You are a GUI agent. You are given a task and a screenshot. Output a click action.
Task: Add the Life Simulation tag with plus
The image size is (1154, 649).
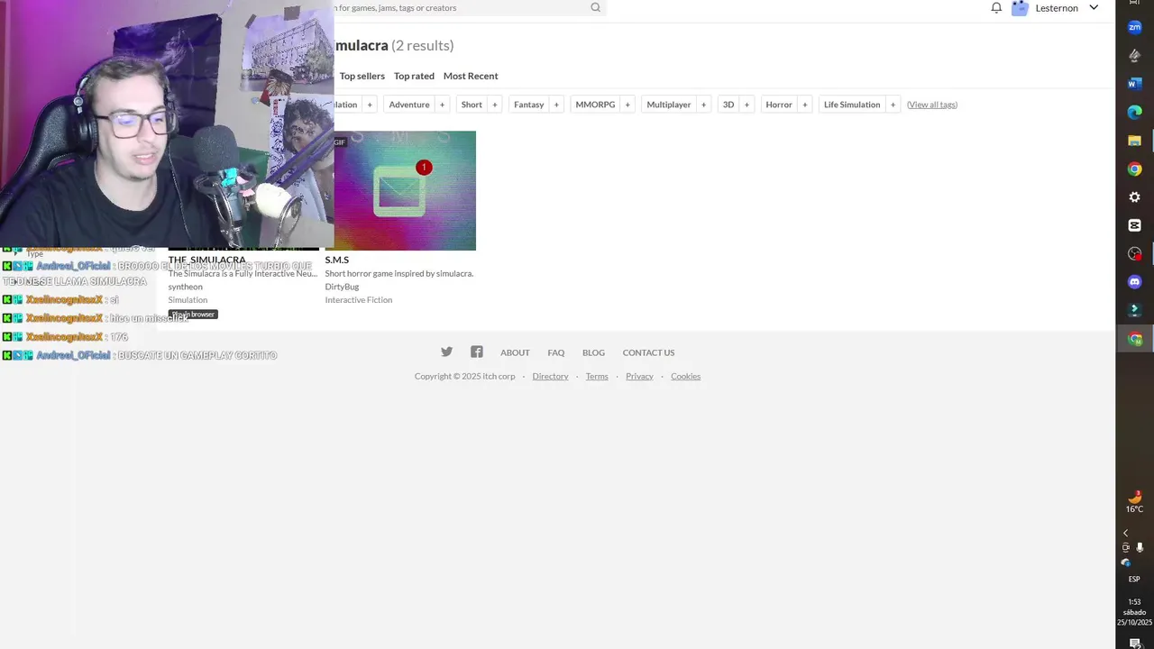(893, 105)
